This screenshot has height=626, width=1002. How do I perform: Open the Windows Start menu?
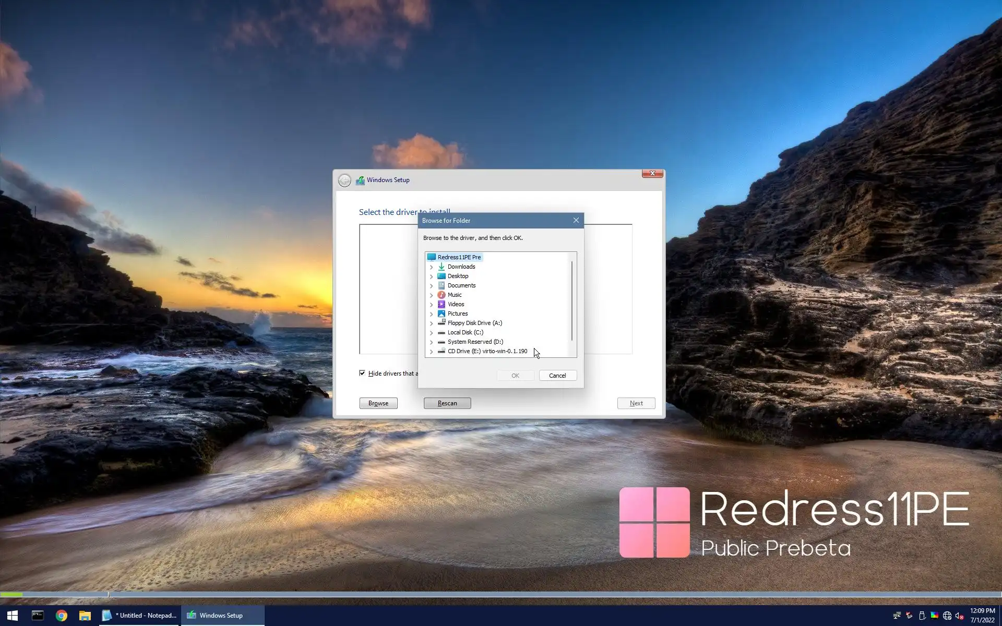tap(13, 616)
